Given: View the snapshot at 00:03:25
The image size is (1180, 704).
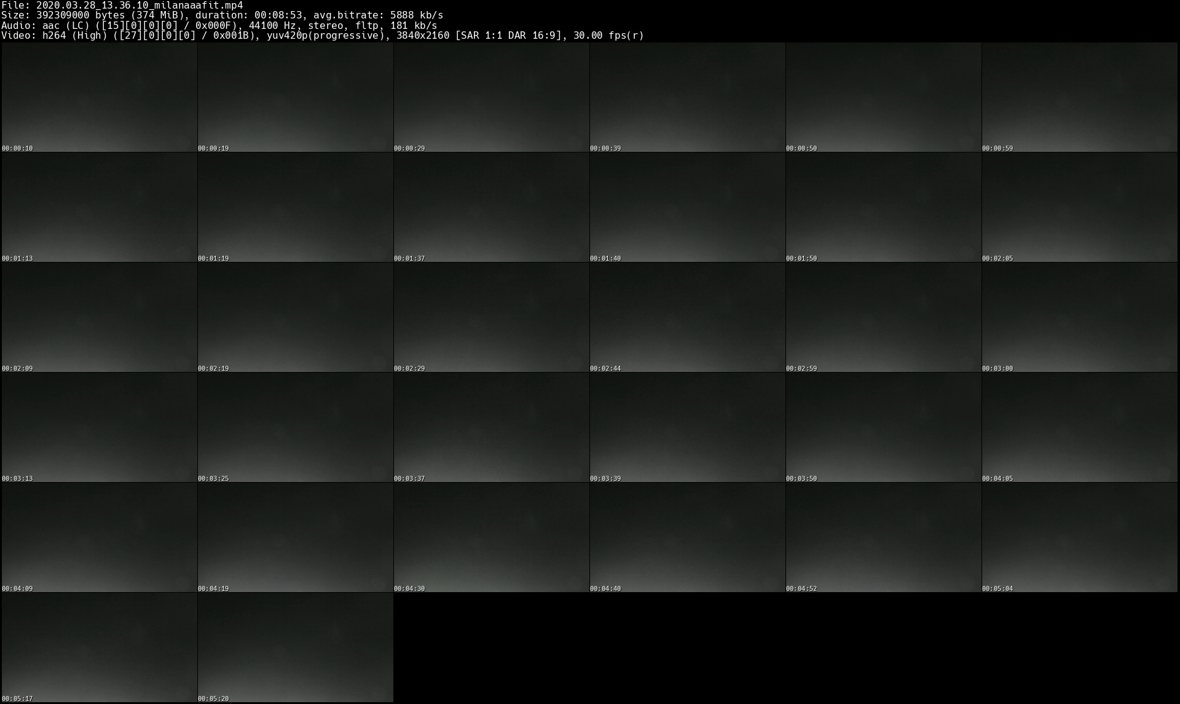Looking at the screenshot, I should point(295,427).
